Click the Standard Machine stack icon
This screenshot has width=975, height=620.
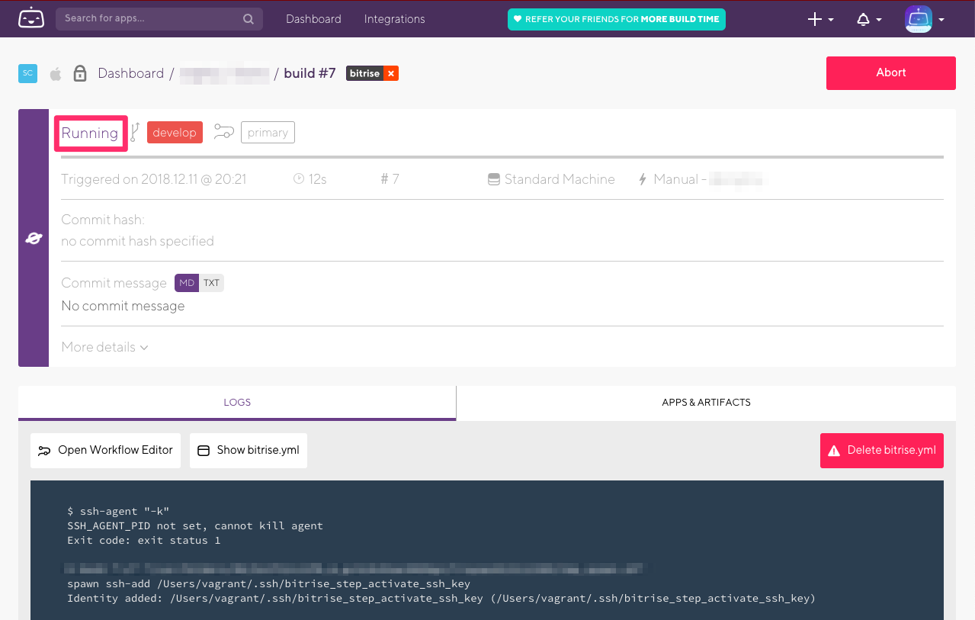[493, 180]
